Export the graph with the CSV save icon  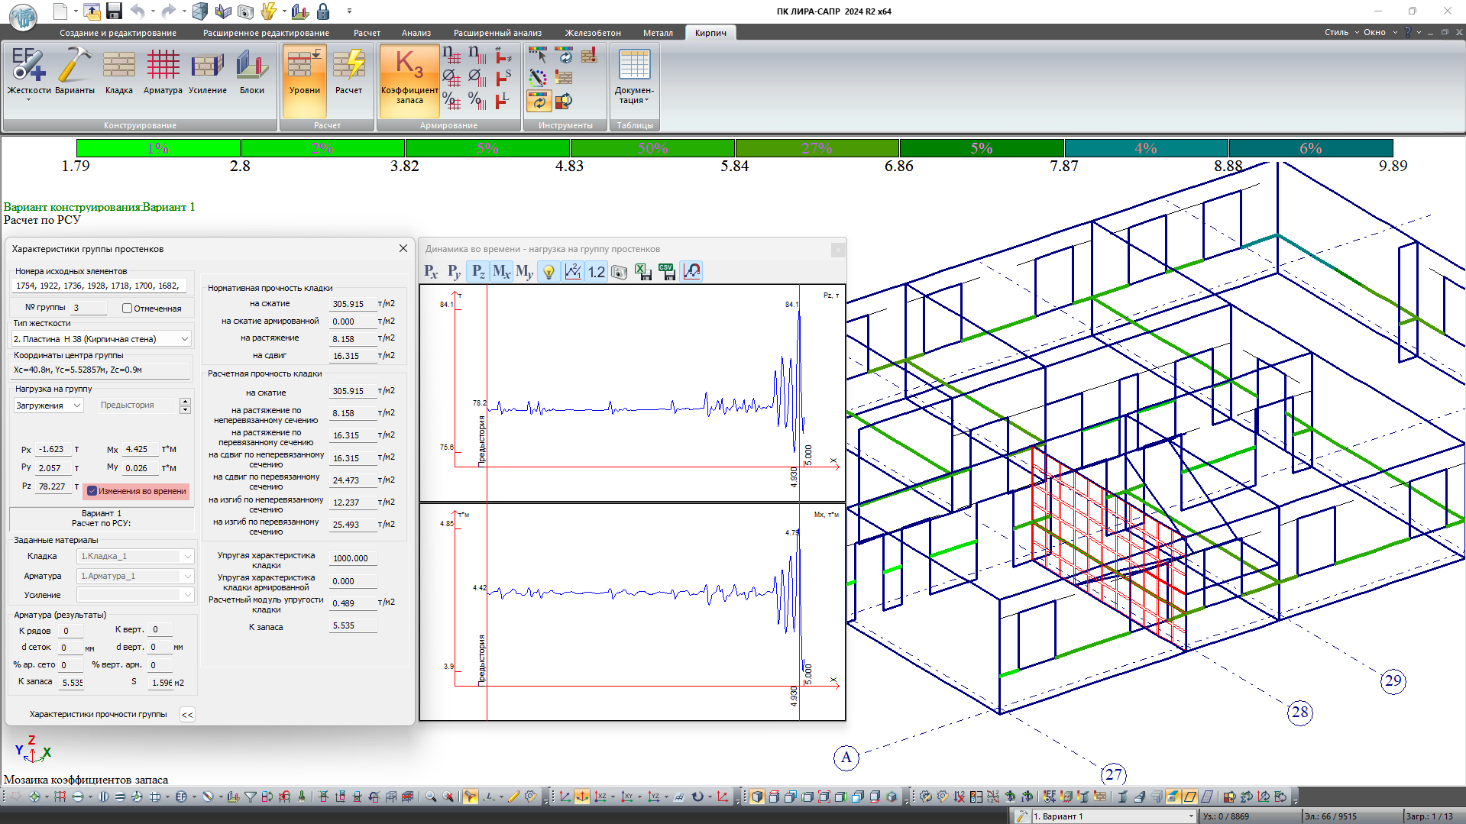pos(666,272)
